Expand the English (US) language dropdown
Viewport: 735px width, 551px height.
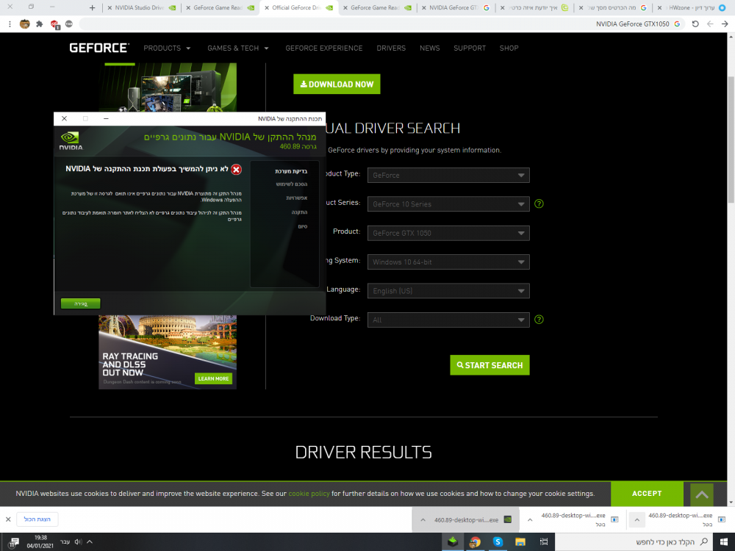[x=448, y=291]
